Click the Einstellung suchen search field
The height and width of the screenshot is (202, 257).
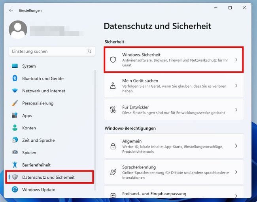coord(52,51)
